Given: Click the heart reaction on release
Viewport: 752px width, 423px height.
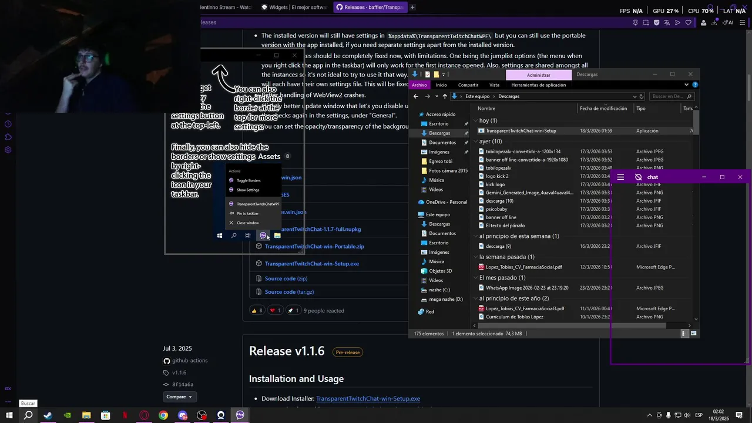Looking at the screenshot, I should click(x=274, y=310).
